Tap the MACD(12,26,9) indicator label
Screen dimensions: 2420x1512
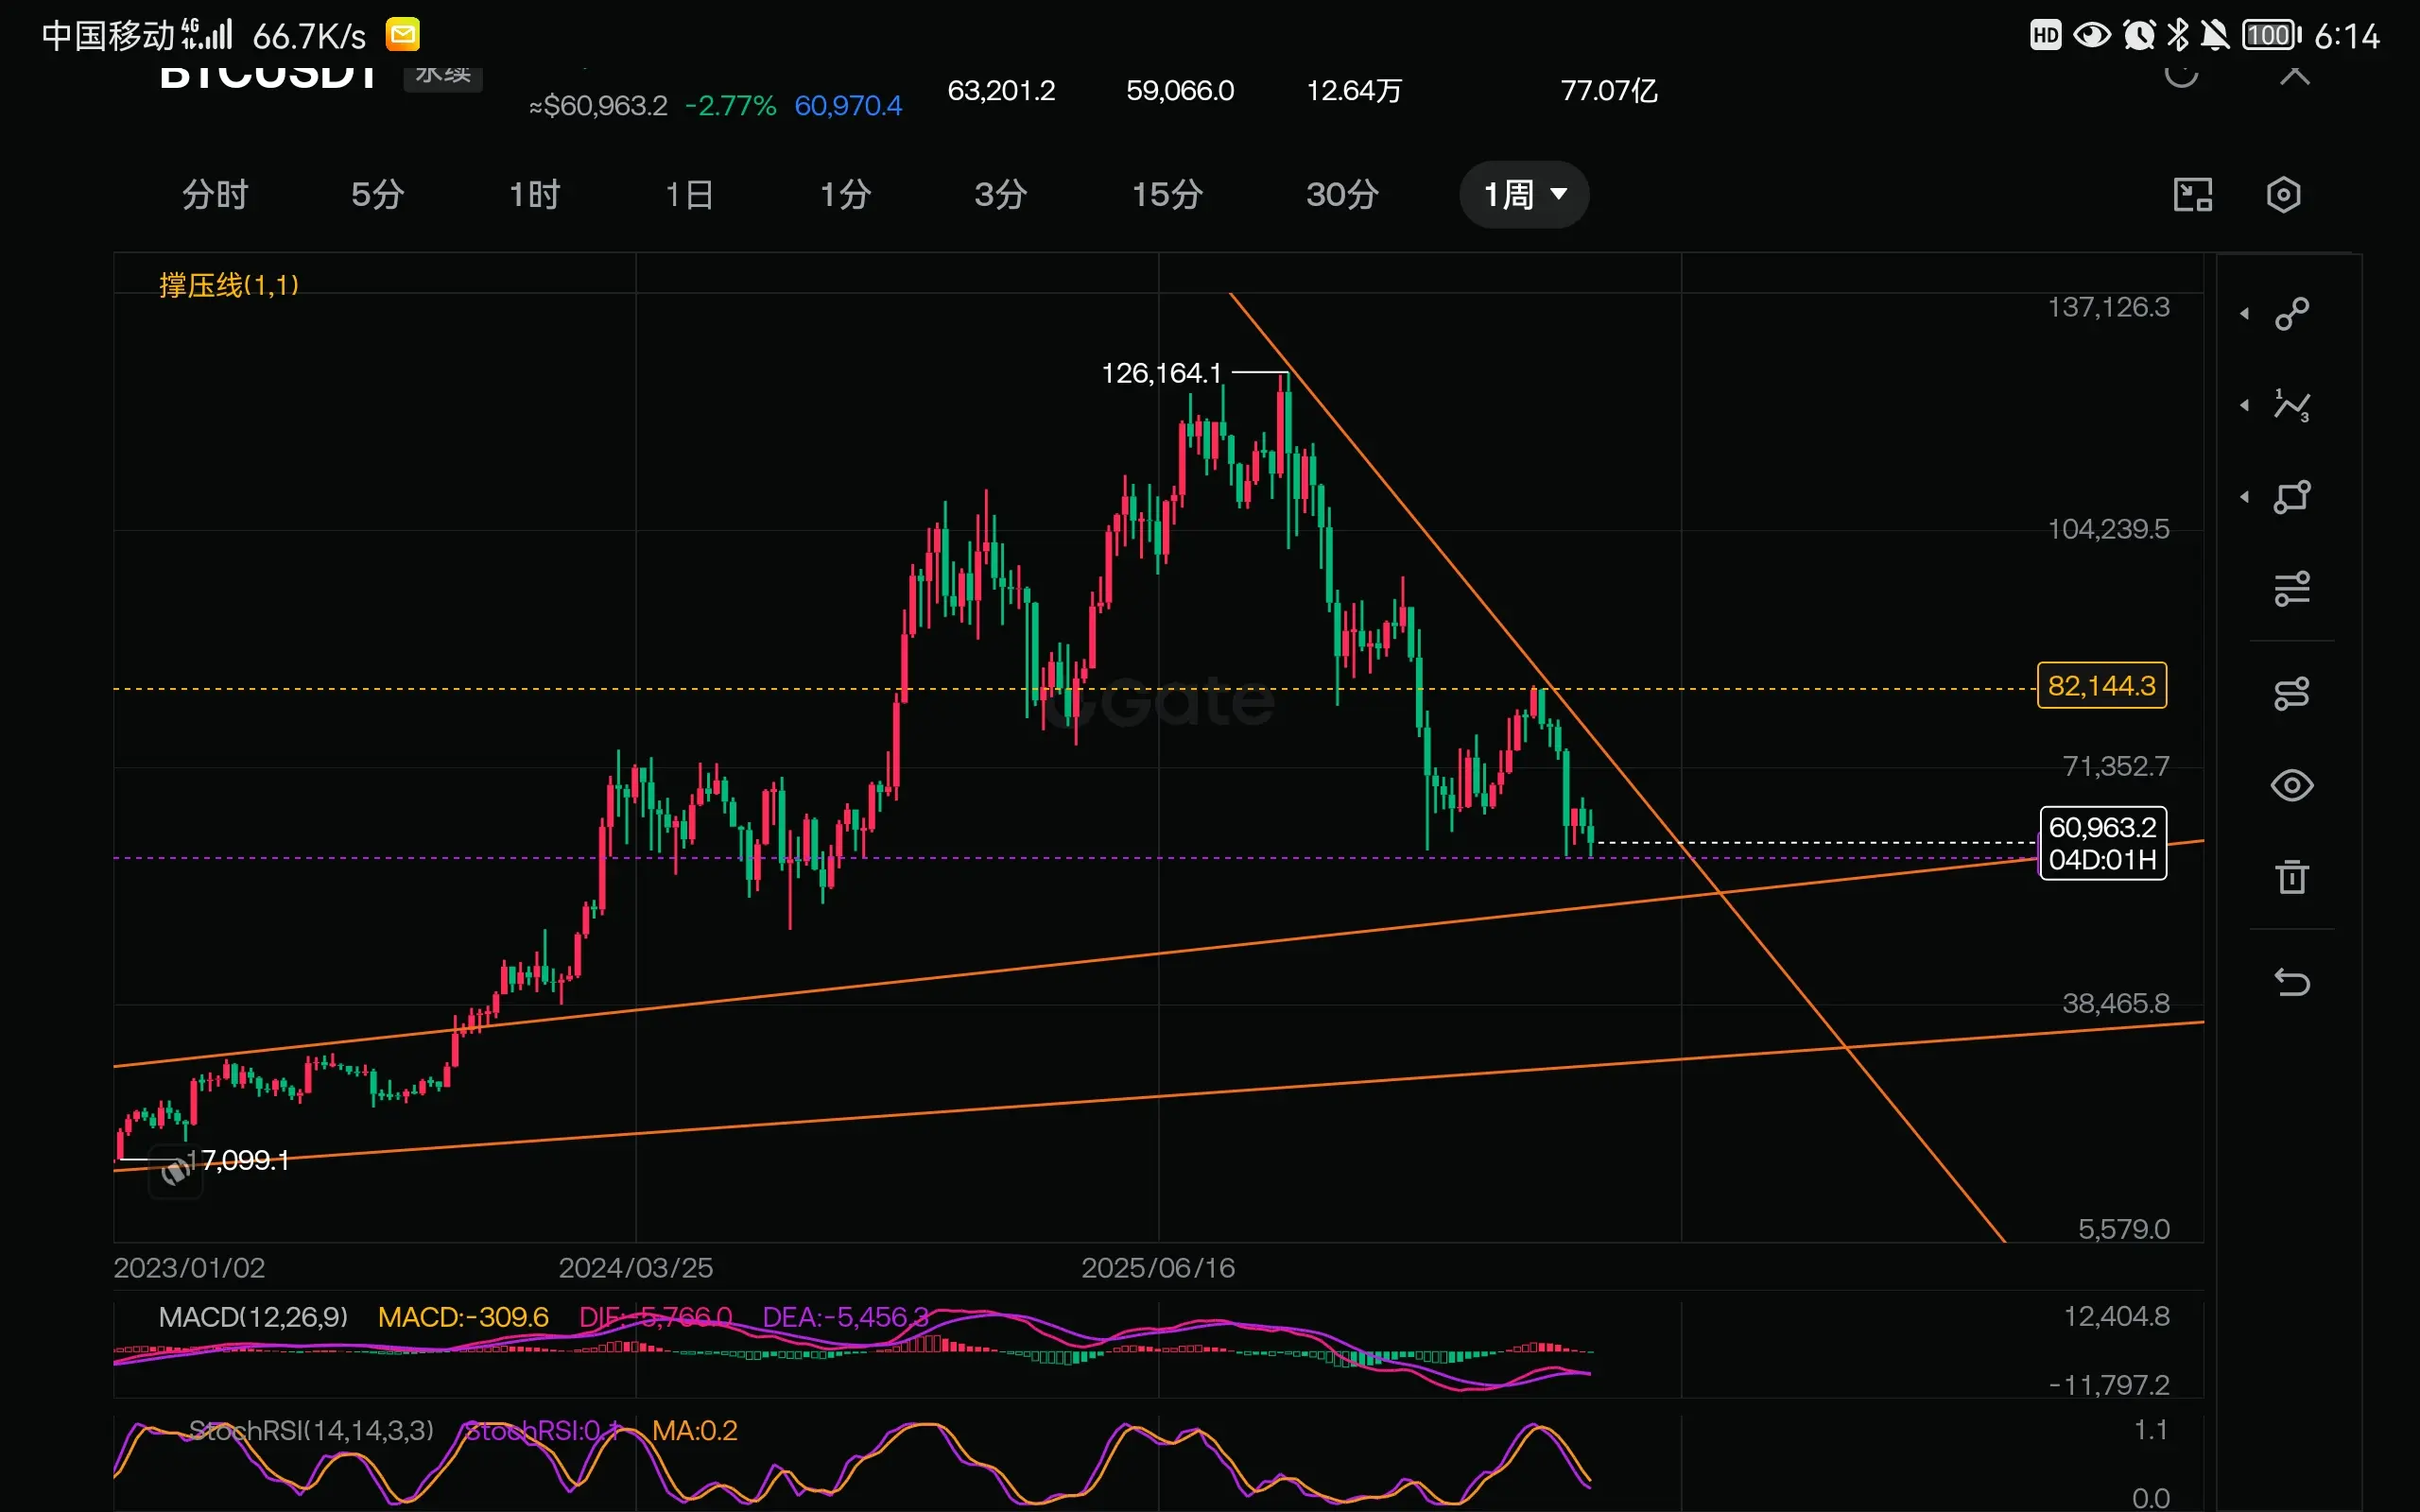[254, 1317]
